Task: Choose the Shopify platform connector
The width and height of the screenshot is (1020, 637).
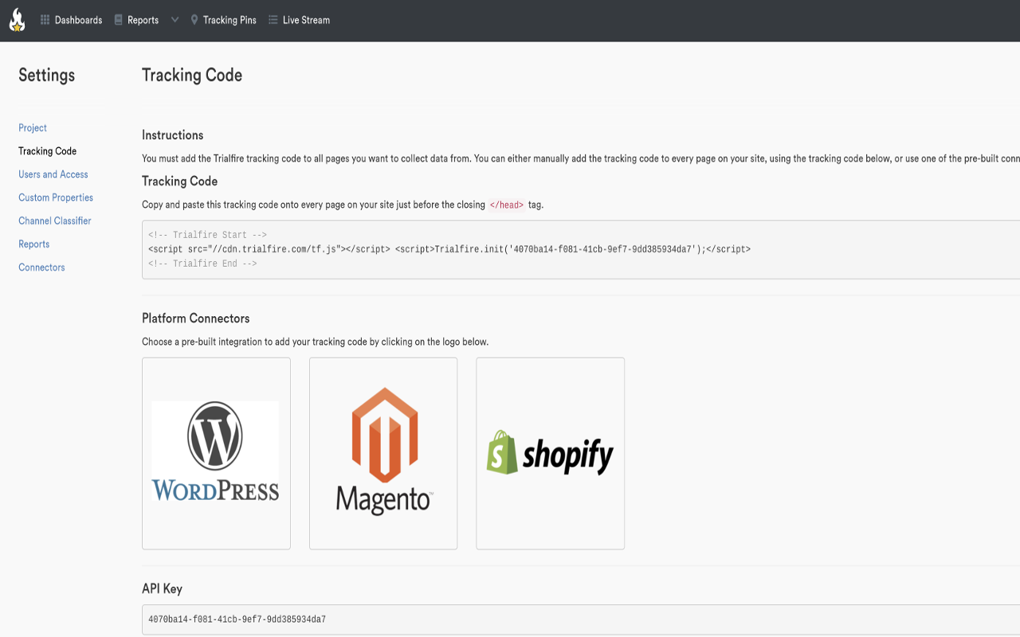Action: tap(550, 453)
